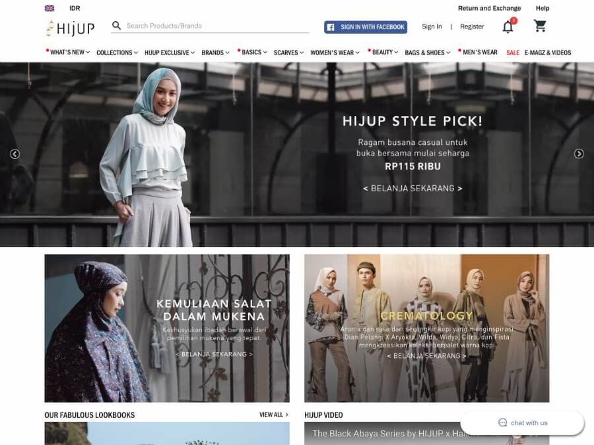Go to previous banner slide
This screenshot has width=594, height=445.
pos(15,154)
